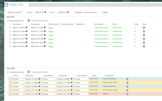Click Zweryfikowane status in row 2022-01-10 05:12
This screenshot has width=162, height=101.
117,28
